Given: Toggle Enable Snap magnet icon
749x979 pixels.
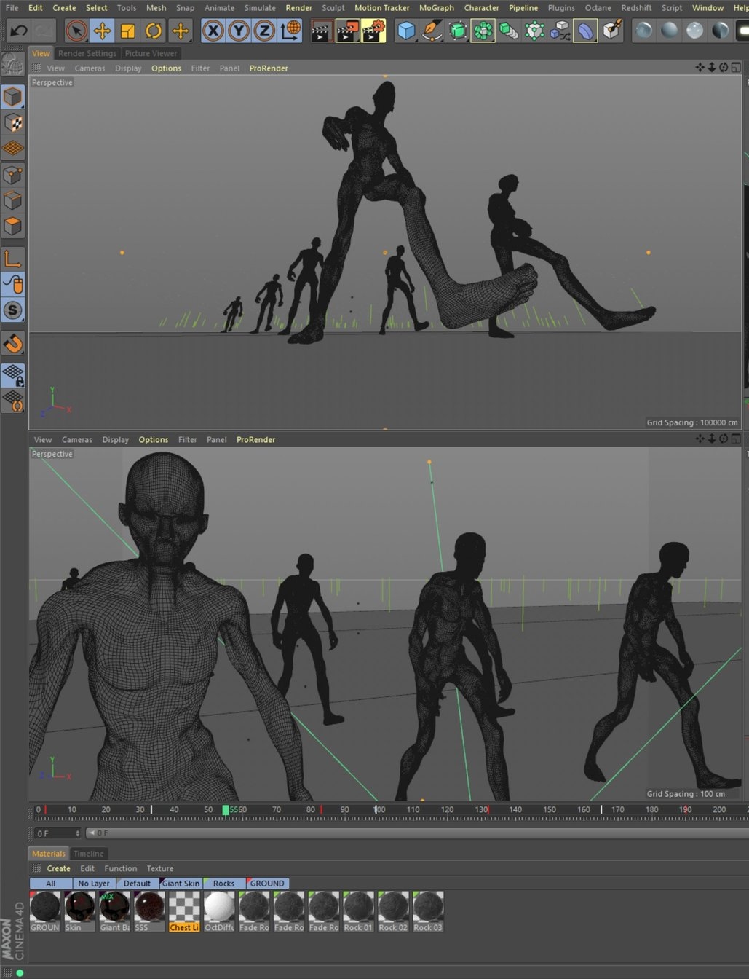Looking at the screenshot, I should (12, 342).
